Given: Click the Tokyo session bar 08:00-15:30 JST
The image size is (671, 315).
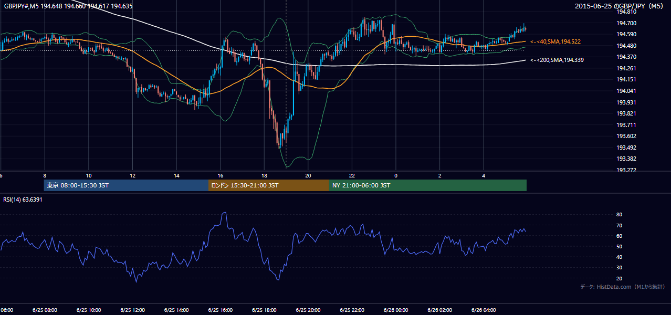Looking at the screenshot, I should (x=126, y=185).
